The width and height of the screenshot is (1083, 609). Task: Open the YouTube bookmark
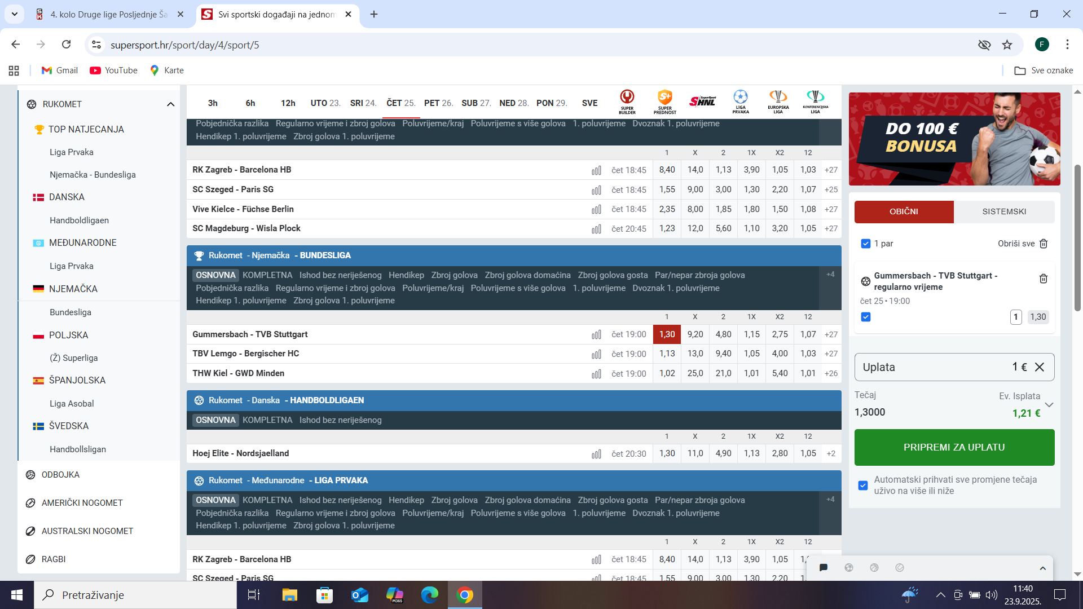[x=113, y=70]
